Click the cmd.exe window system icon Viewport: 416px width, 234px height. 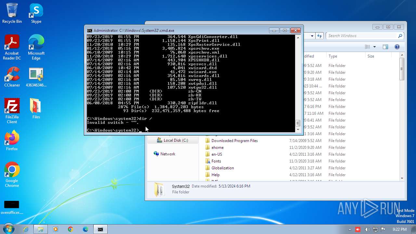tap(89, 30)
